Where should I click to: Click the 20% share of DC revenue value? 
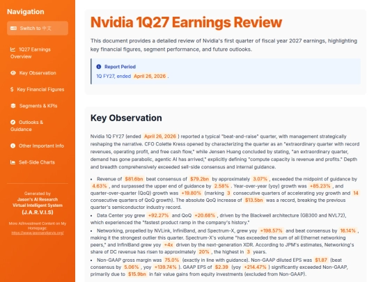(204, 252)
